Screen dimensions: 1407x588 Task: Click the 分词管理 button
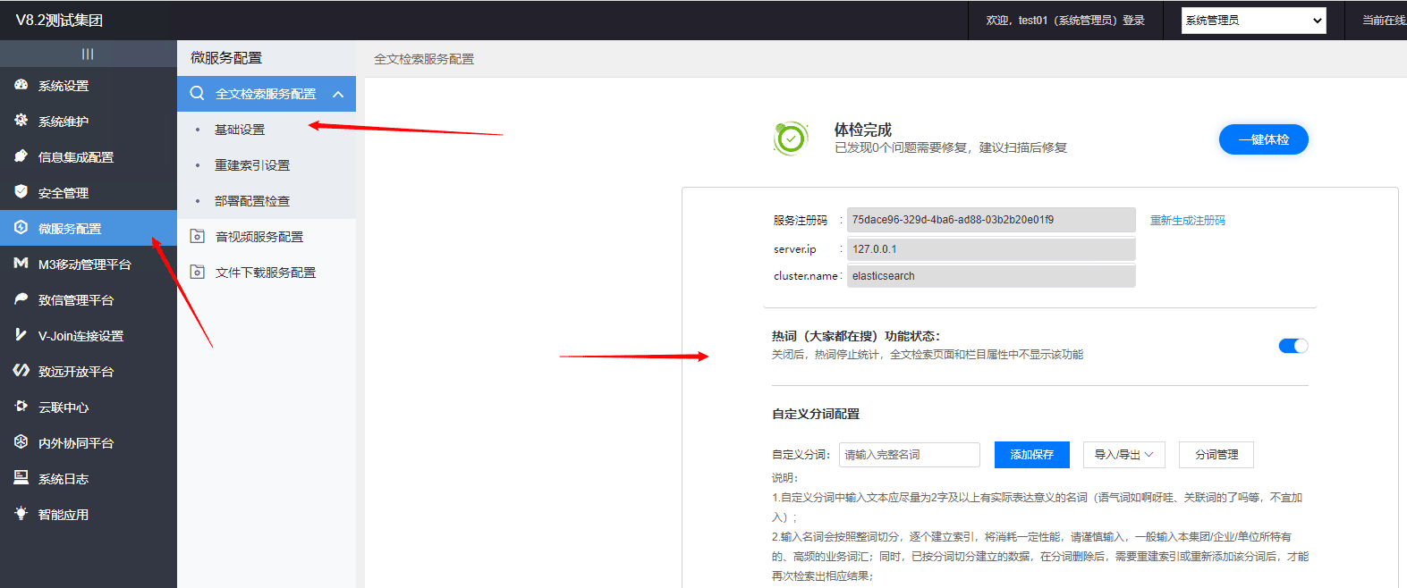(1216, 455)
